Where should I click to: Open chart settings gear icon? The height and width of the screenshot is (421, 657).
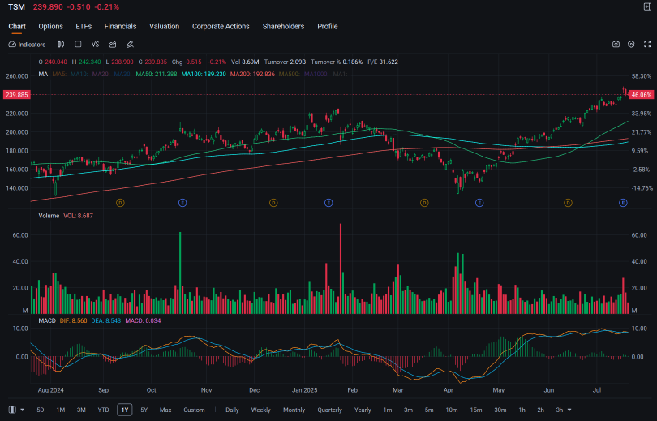coord(631,44)
